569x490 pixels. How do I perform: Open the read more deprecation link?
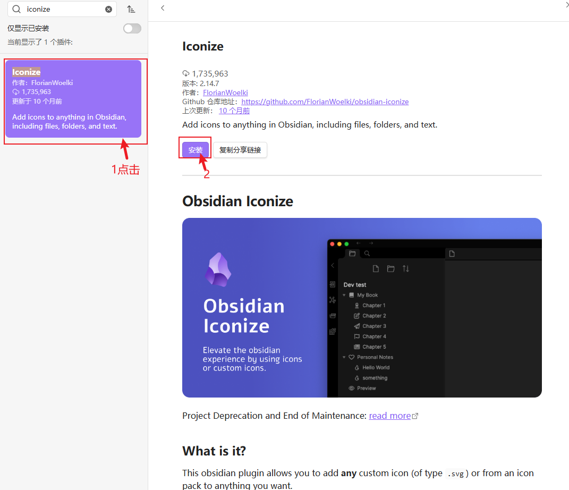pyautogui.click(x=389, y=416)
